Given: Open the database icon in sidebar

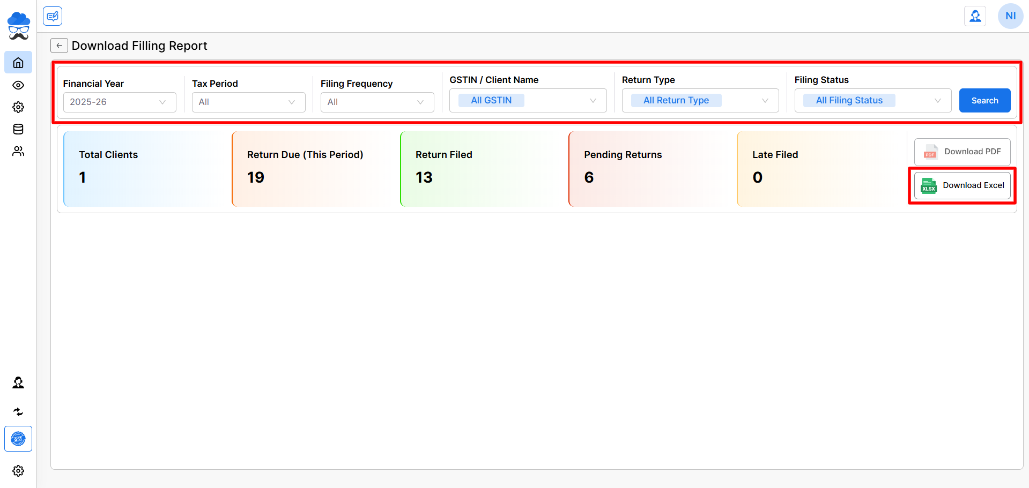Looking at the screenshot, I should pyautogui.click(x=18, y=129).
